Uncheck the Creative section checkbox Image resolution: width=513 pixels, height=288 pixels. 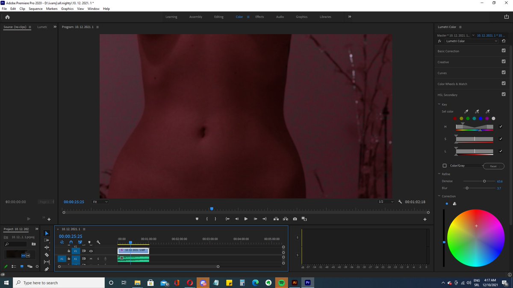tap(504, 62)
